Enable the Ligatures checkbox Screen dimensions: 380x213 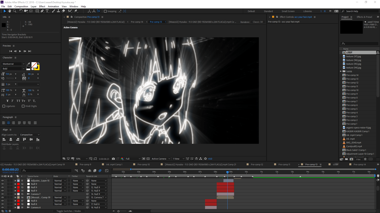click(x=4, y=106)
